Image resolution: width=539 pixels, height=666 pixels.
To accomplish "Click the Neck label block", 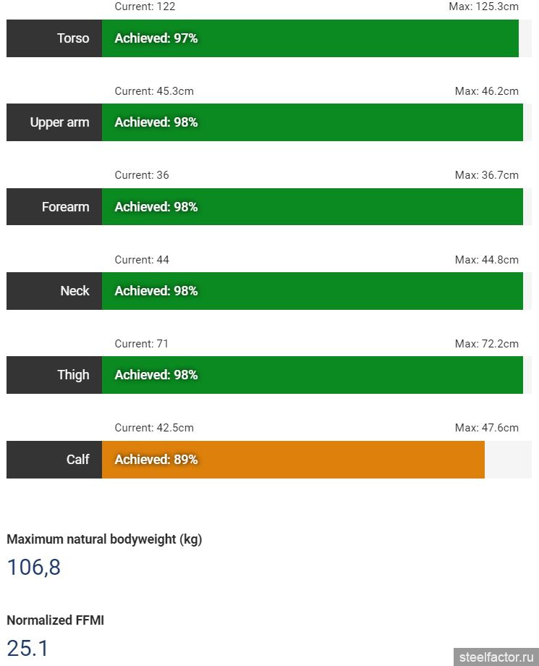I will click(x=54, y=291).
